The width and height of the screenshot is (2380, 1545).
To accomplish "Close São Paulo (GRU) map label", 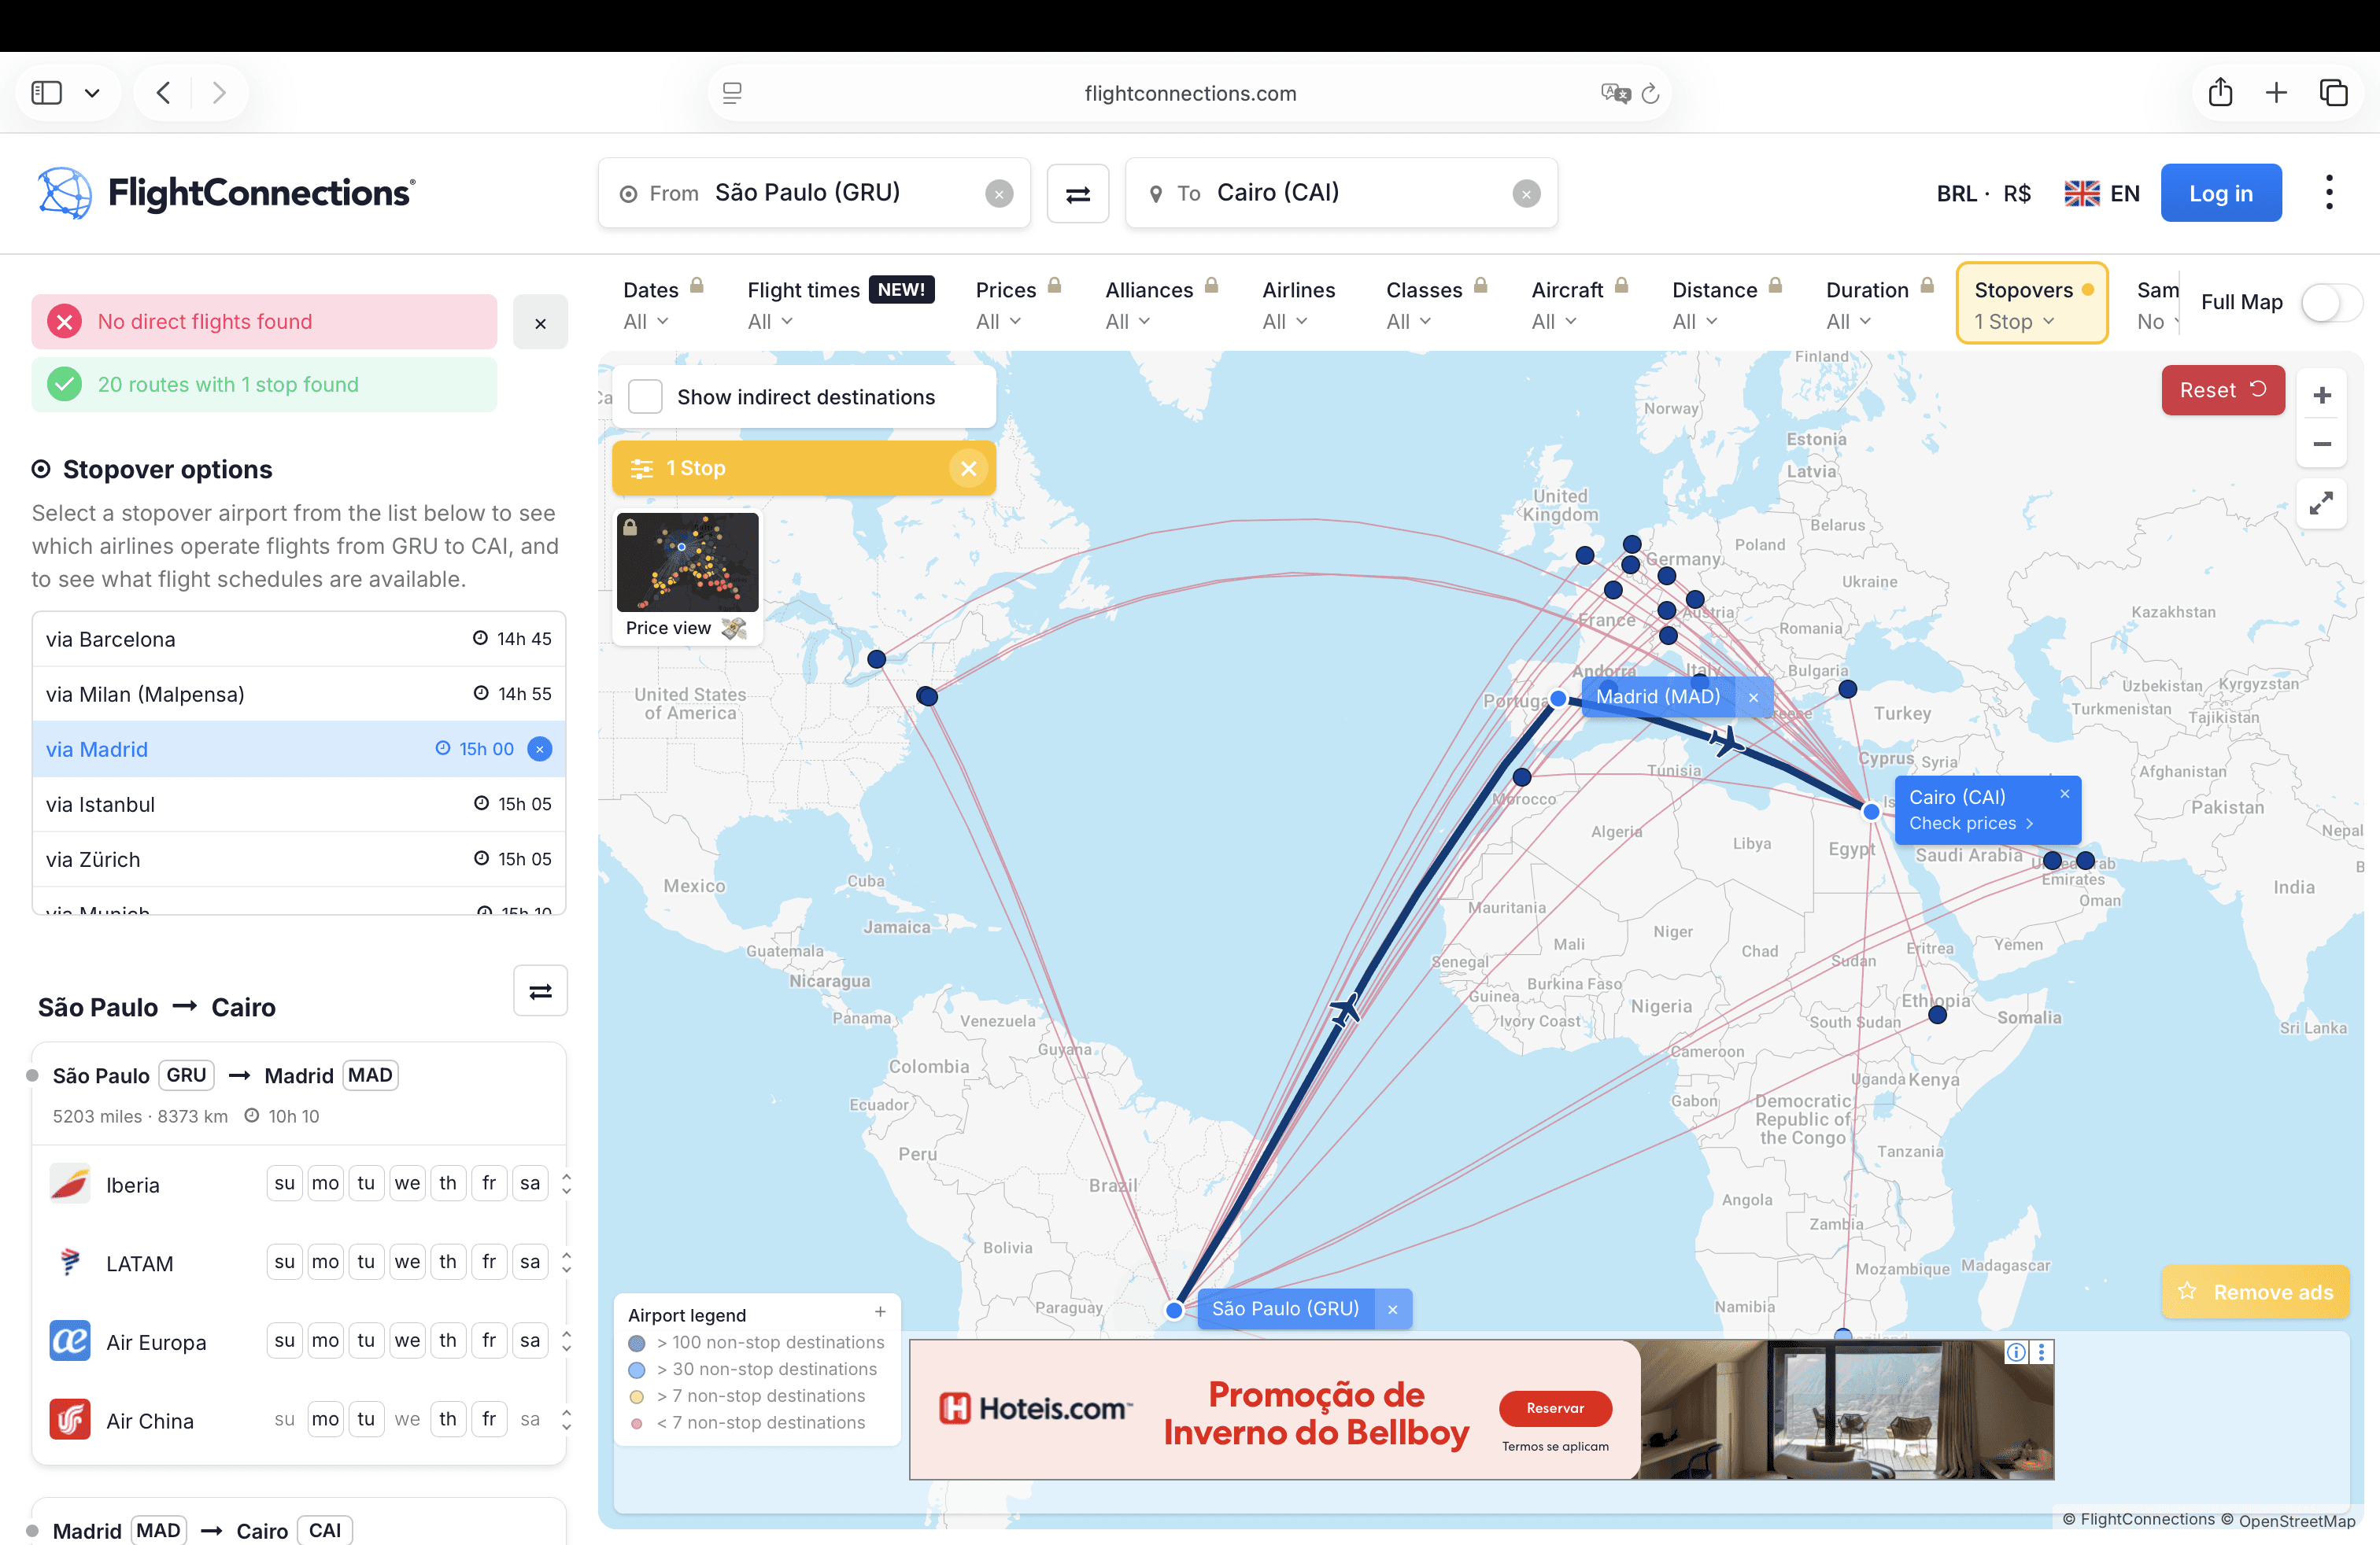I will (1392, 1309).
